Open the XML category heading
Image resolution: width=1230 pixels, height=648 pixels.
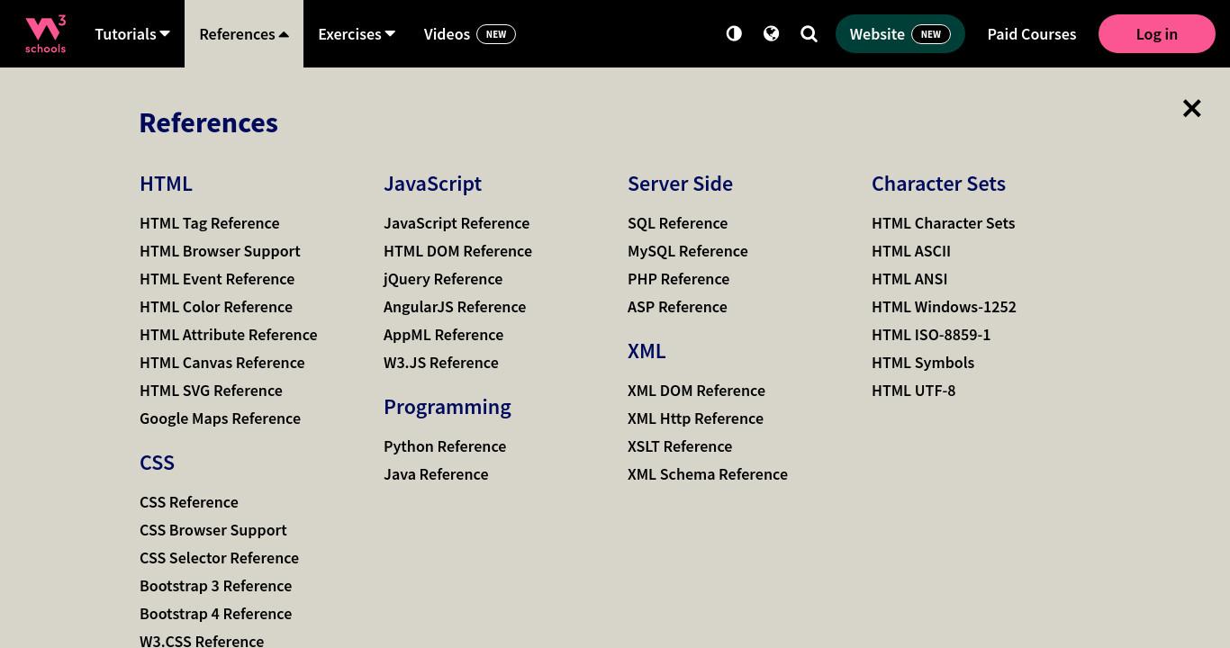pyautogui.click(x=647, y=350)
